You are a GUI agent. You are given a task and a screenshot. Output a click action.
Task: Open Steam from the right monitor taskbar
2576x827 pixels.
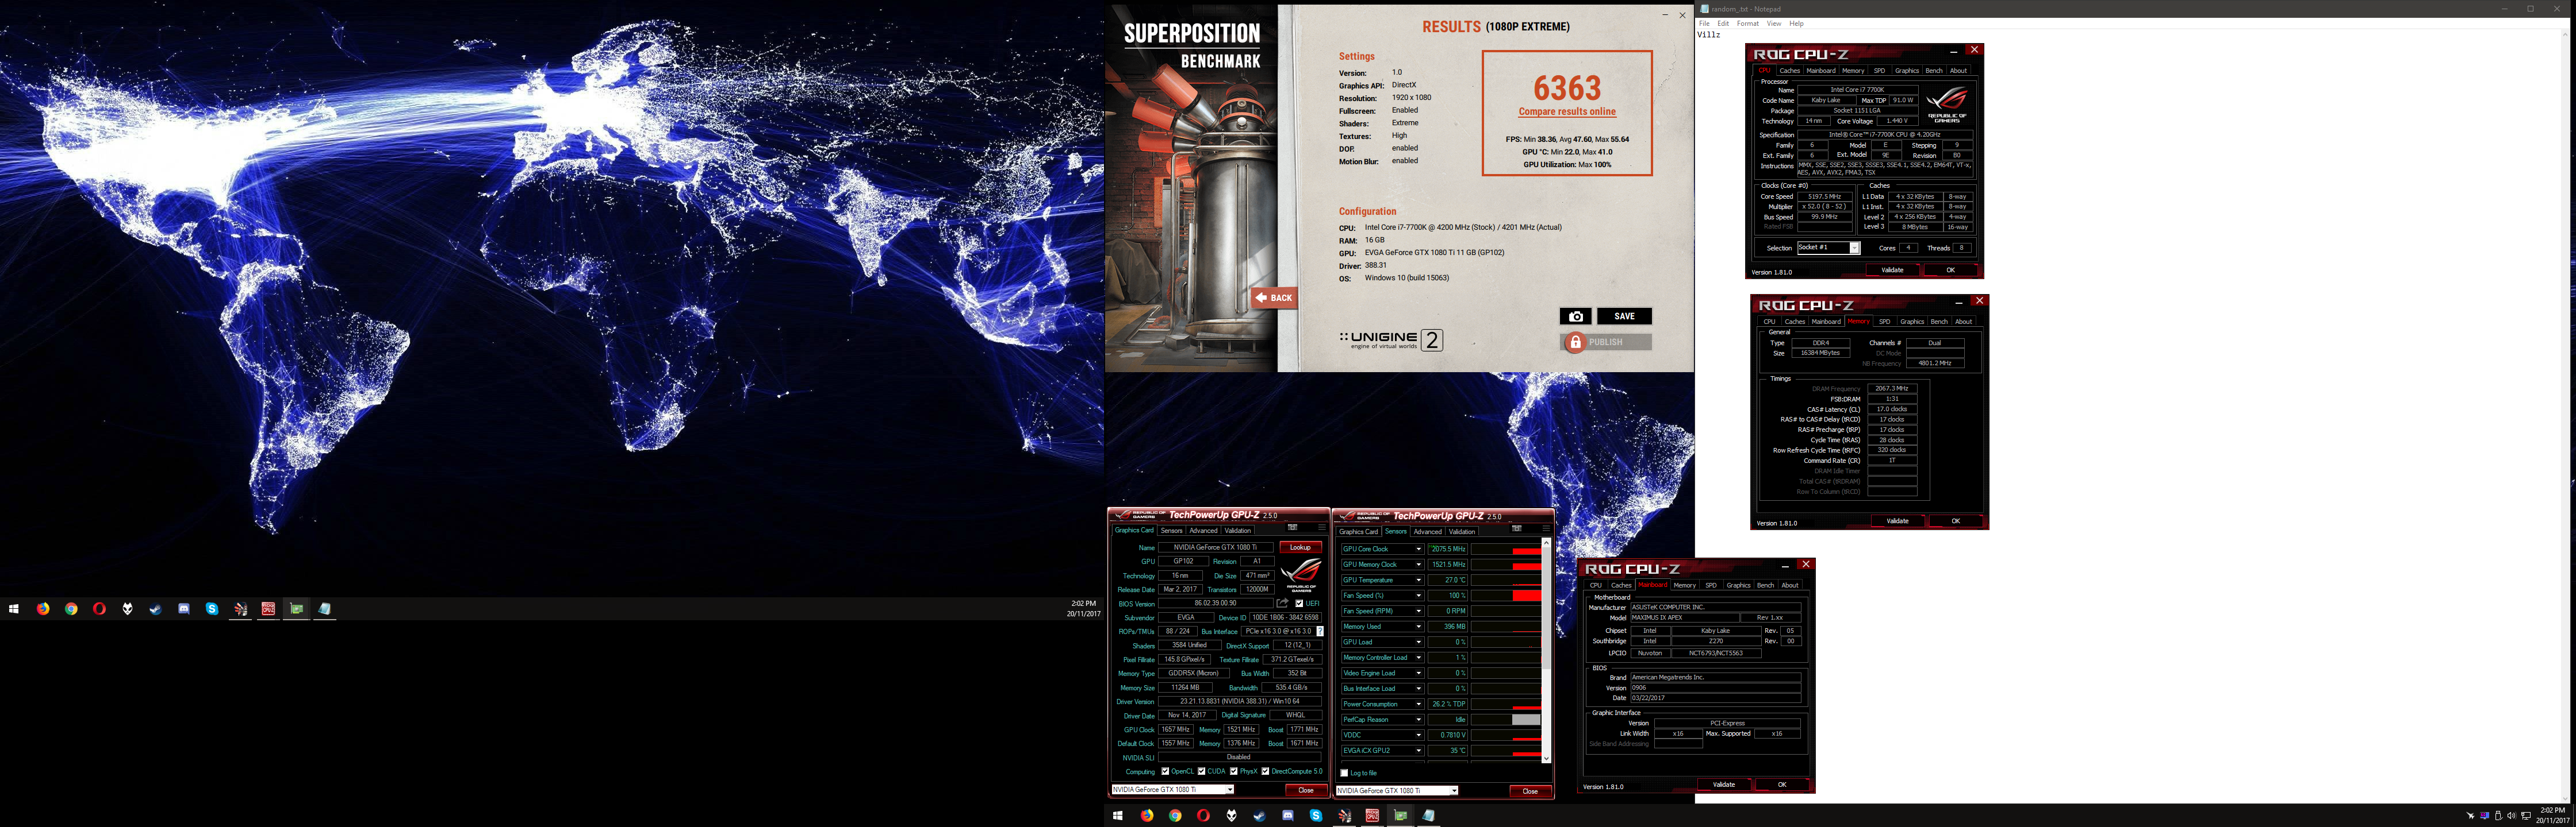point(1259,815)
